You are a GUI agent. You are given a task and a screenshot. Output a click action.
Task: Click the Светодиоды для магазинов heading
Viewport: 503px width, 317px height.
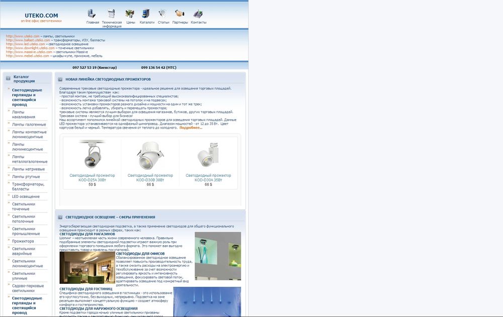(87, 234)
